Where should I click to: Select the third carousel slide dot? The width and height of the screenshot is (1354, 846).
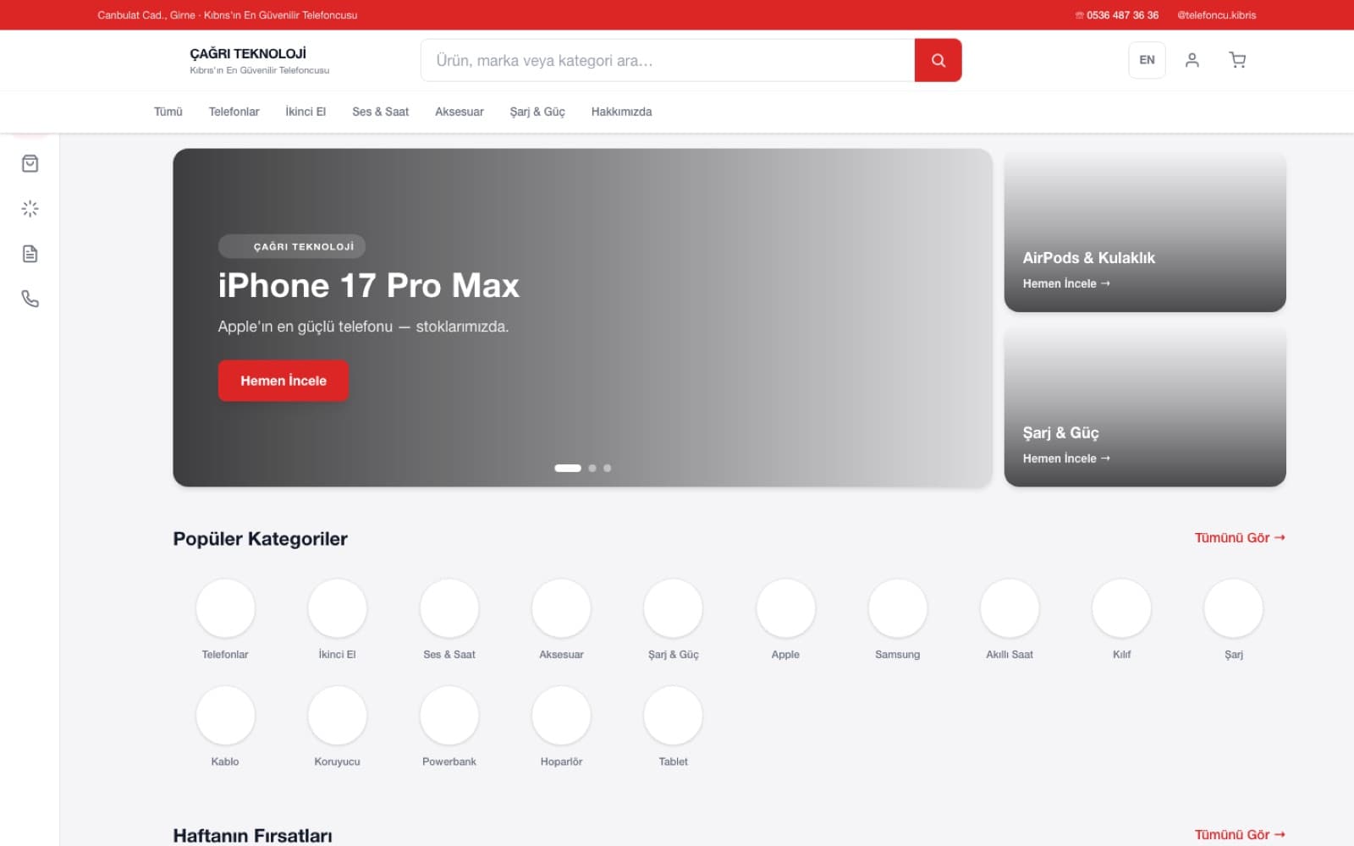point(607,468)
